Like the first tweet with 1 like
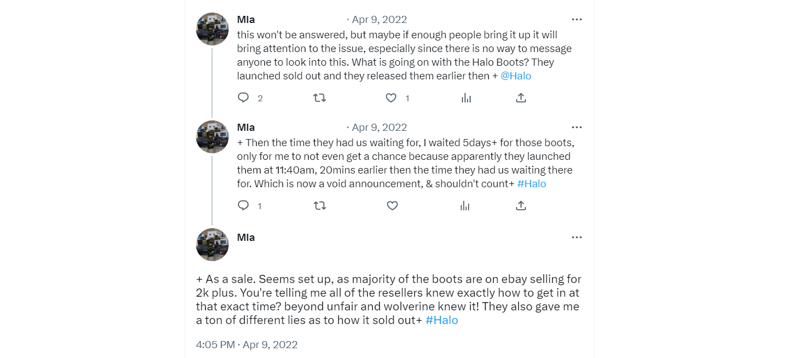Screen dimensions: 787x358 391,98
